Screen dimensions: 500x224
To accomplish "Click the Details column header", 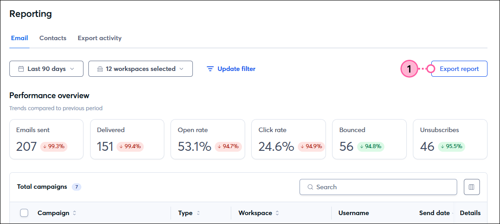I will point(470,213).
